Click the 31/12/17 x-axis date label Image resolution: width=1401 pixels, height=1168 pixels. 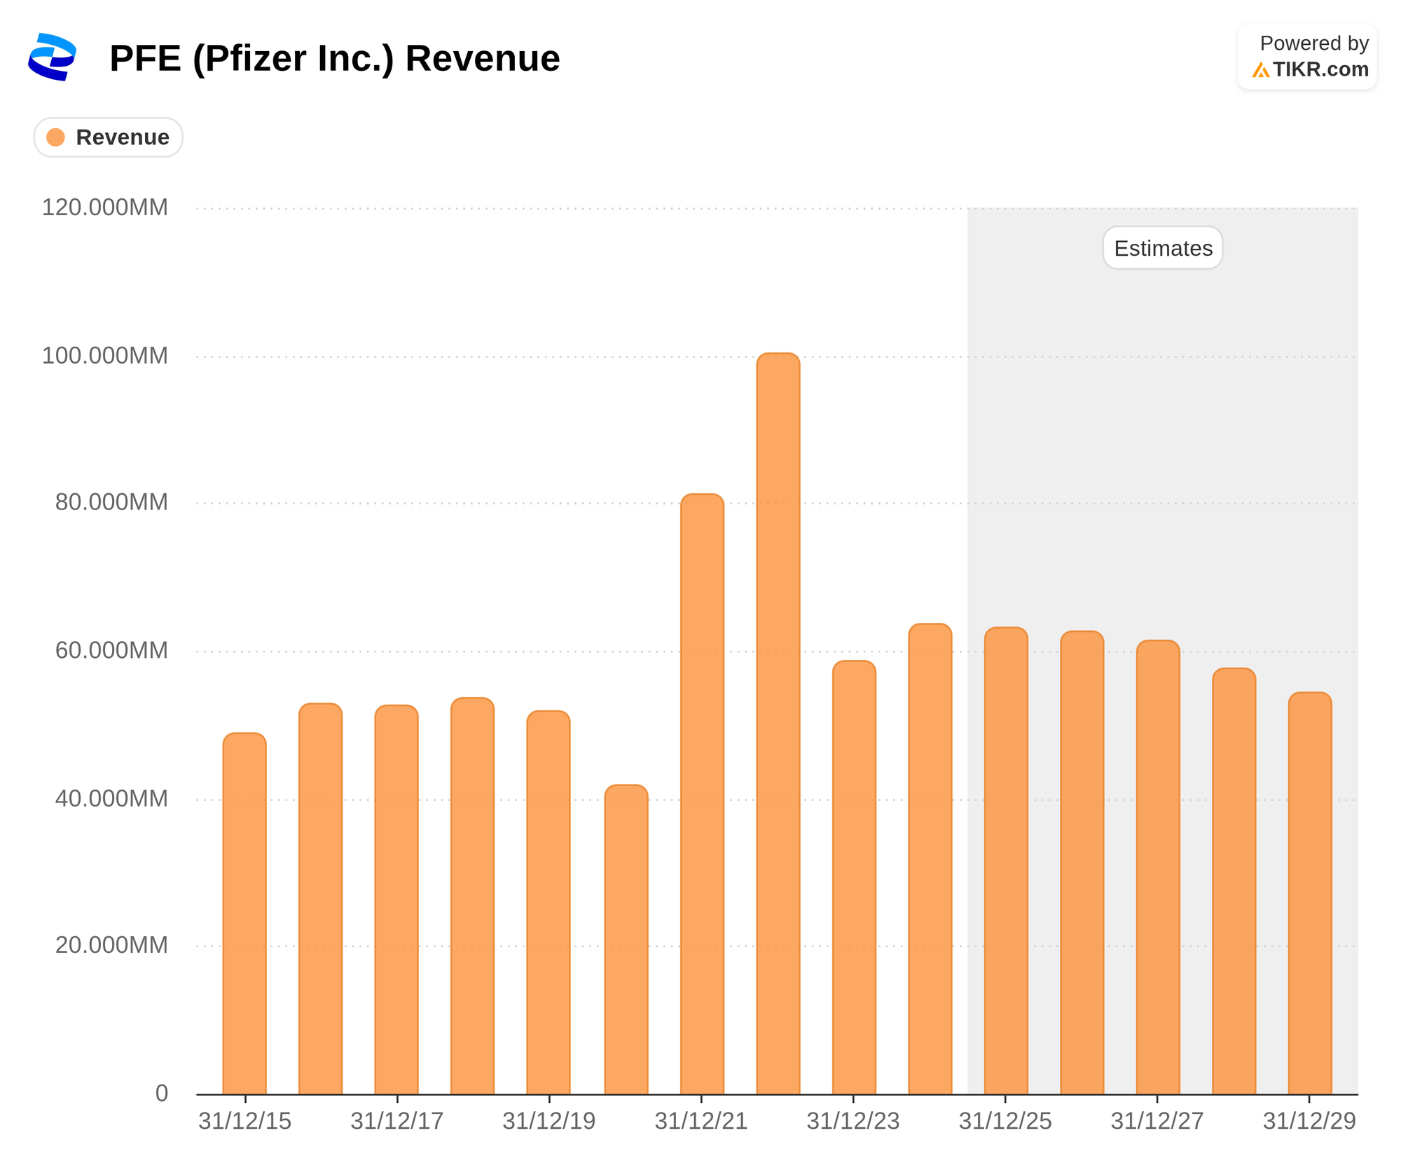(x=396, y=1121)
